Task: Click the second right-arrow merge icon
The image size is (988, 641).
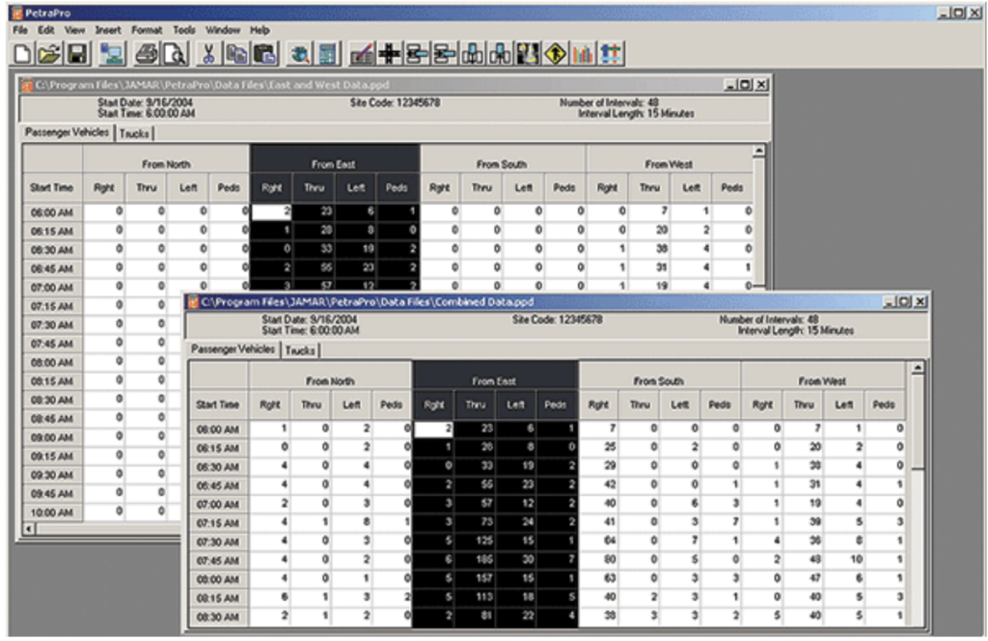Action: click(445, 54)
